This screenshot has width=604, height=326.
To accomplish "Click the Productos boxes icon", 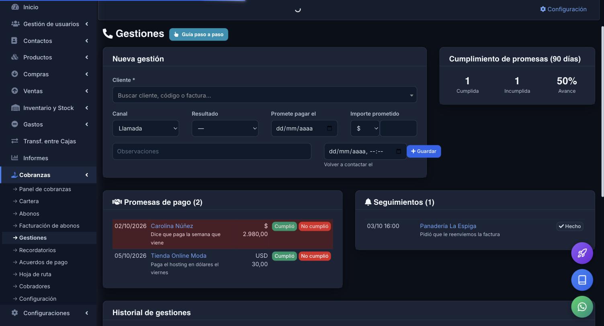I will (15, 57).
